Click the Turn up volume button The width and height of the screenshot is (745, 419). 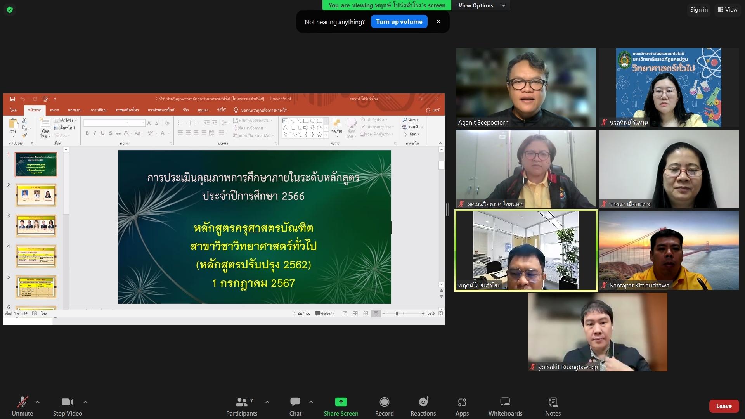click(x=399, y=21)
